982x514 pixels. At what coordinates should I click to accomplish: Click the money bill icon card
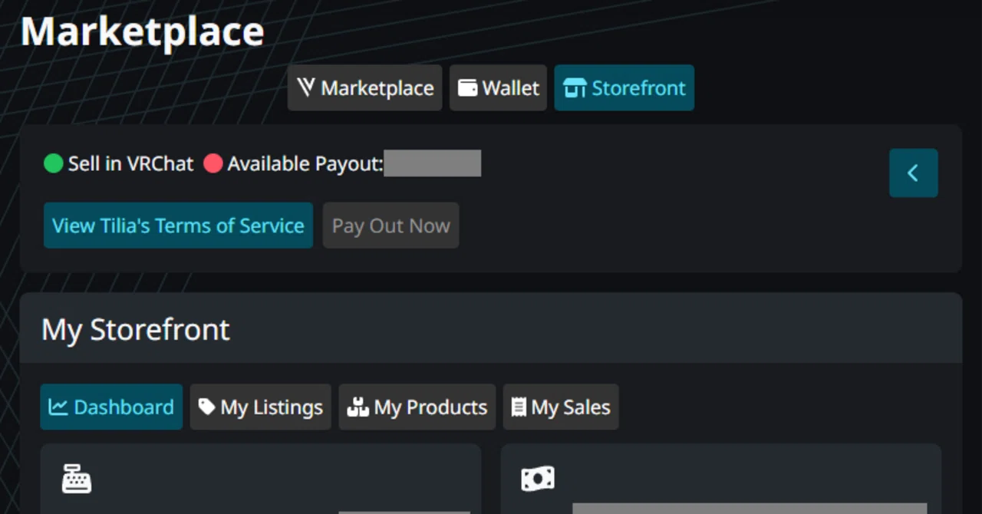click(x=721, y=479)
